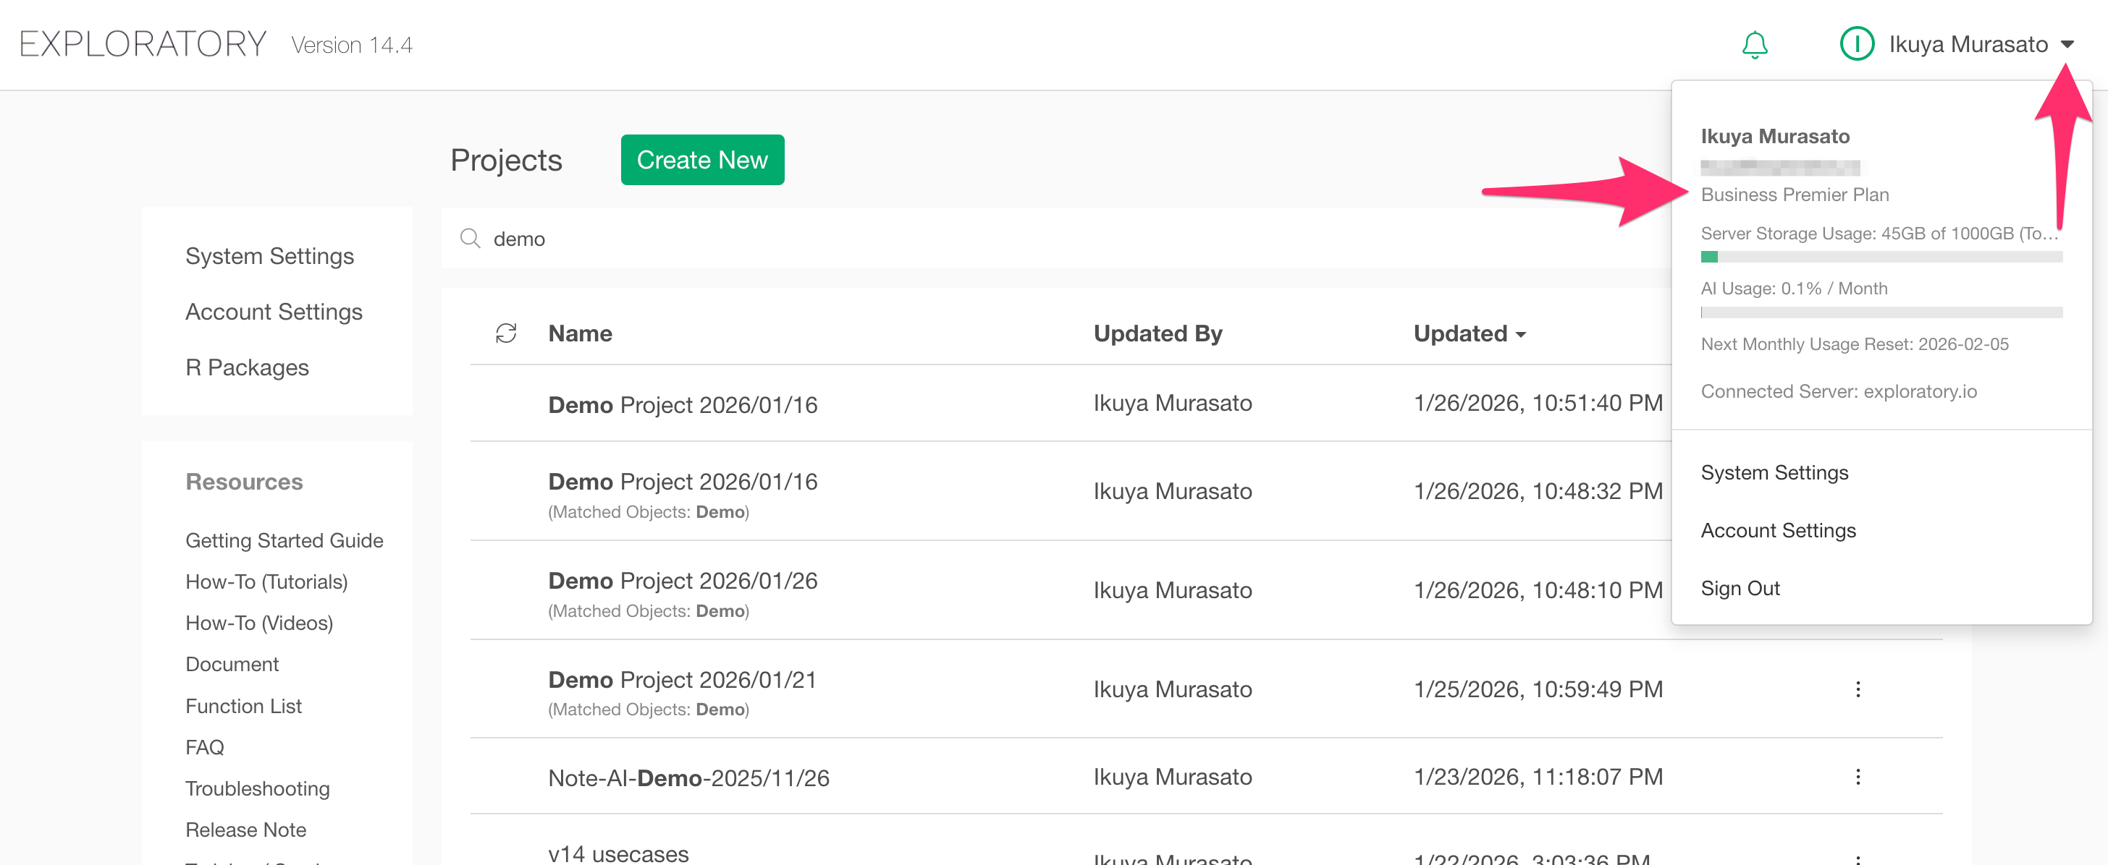
Task: Select Account Settings in dropdown menu
Action: click(x=1777, y=531)
